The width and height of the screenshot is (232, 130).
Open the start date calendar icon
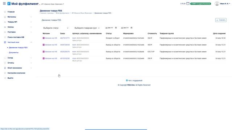[116, 28]
